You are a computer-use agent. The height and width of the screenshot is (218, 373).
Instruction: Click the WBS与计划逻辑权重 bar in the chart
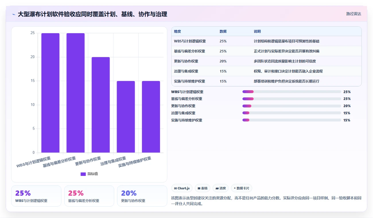click(50, 93)
